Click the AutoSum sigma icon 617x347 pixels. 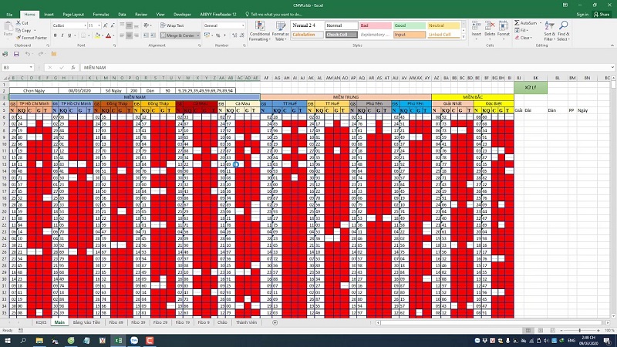(x=517, y=23)
